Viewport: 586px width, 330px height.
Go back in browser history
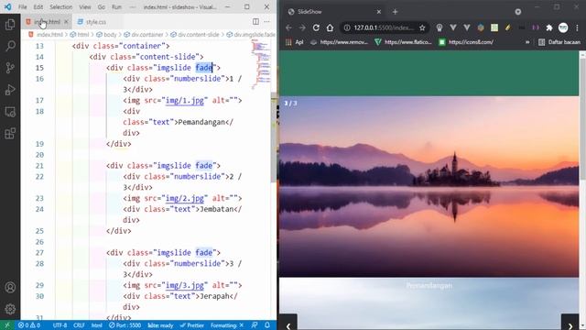click(x=288, y=27)
